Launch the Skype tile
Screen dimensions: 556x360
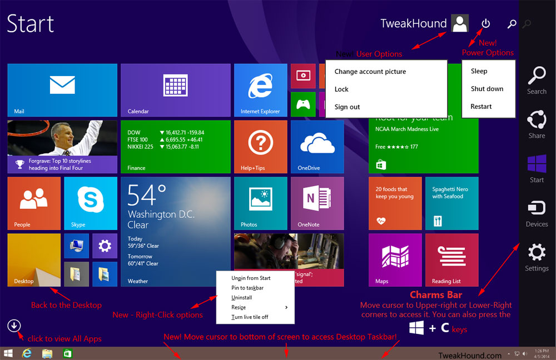point(91,203)
